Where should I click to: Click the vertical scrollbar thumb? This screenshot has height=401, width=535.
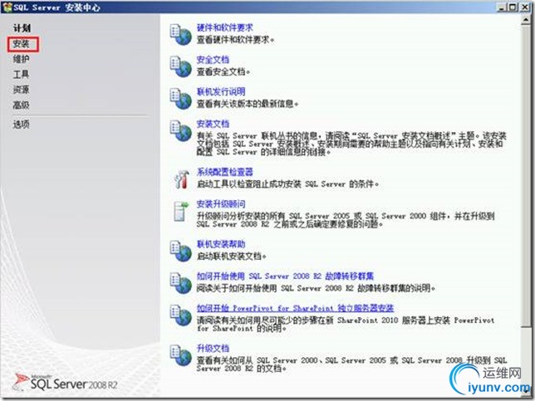click(526, 176)
